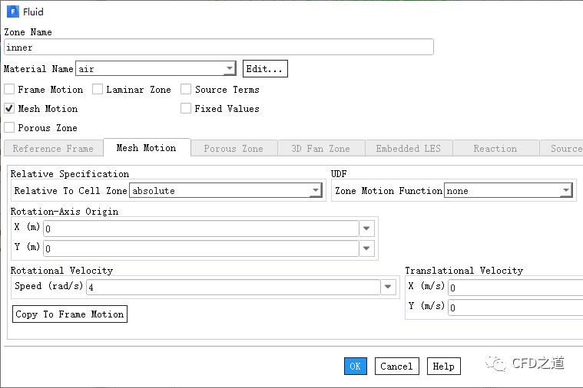
Task: Click the Translational Velocity X field
Action: pos(515,288)
